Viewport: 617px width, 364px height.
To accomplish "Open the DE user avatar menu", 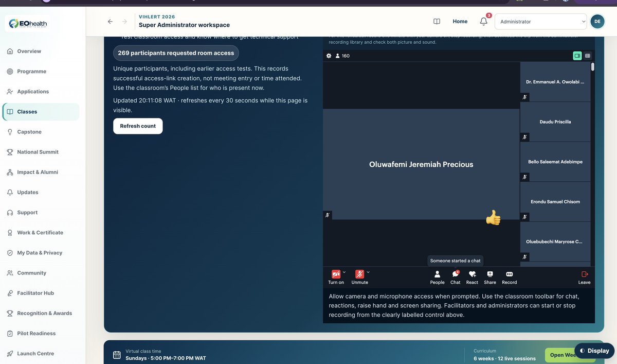I will coord(597,21).
